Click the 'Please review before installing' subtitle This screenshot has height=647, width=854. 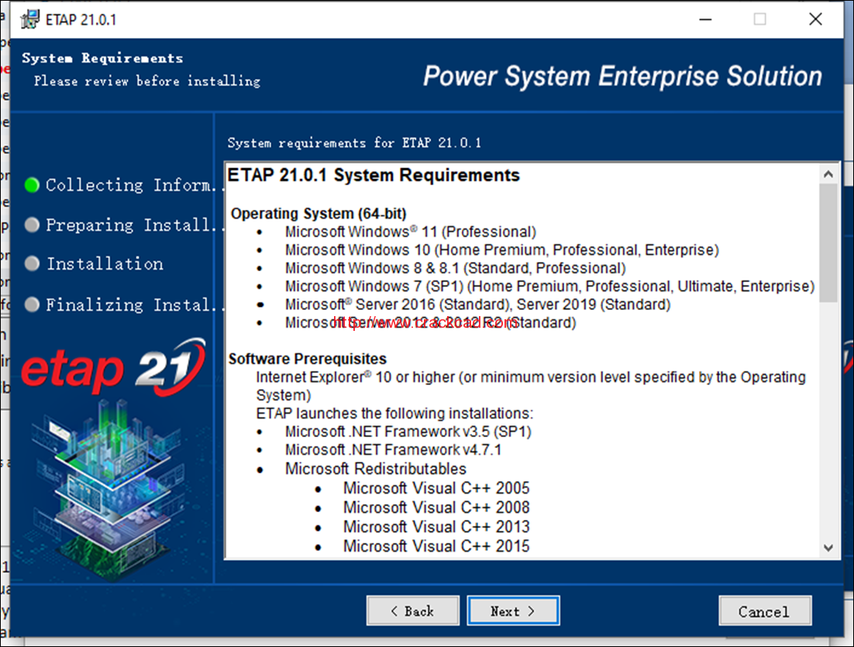point(147,81)
